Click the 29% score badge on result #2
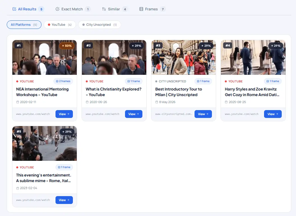 137,46
